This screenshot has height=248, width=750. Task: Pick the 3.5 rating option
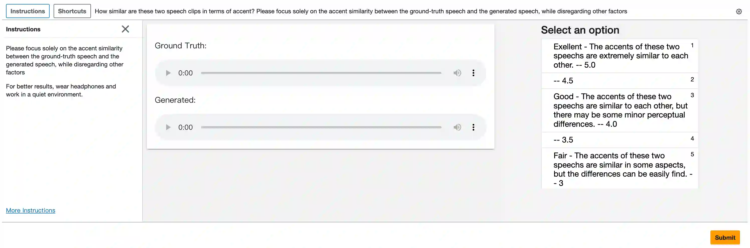click(619, 140)
